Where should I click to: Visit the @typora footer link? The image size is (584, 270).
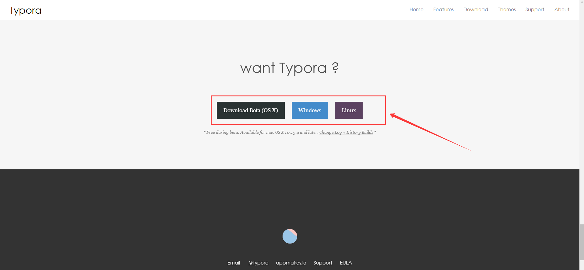click(258, 263)
